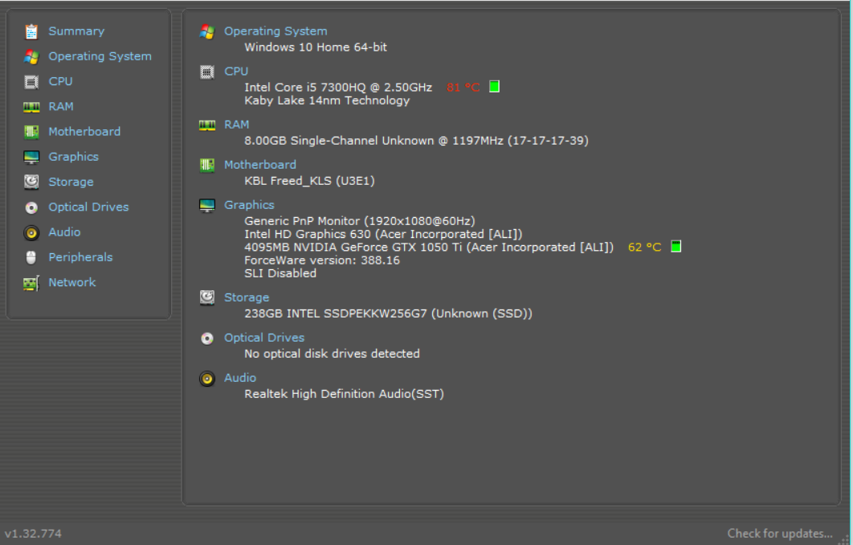Open Network in the sidebar
Image resolution: width=853 pixels, height=545 pixels.
coord(71,282)
